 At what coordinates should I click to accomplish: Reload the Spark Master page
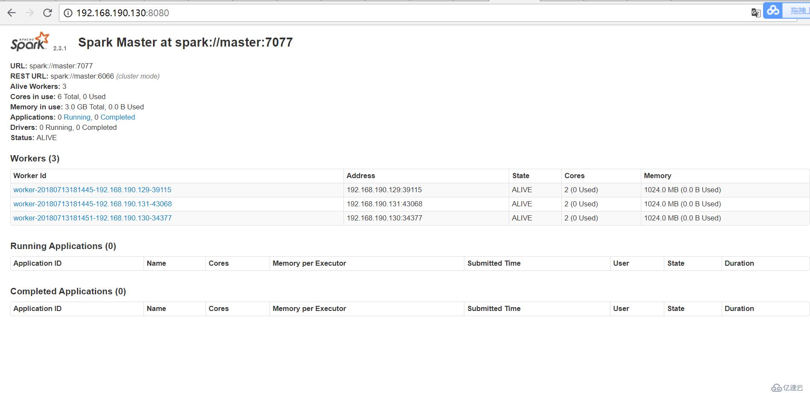tap(47, 13)
